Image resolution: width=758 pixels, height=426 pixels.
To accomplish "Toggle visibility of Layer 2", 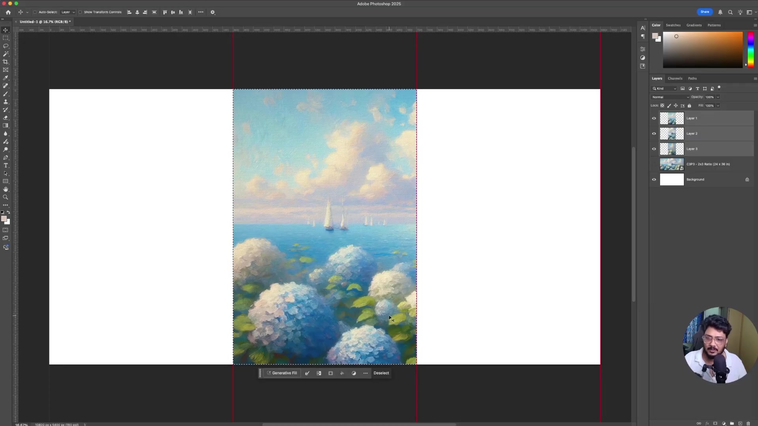I will (x=654, y=134).
